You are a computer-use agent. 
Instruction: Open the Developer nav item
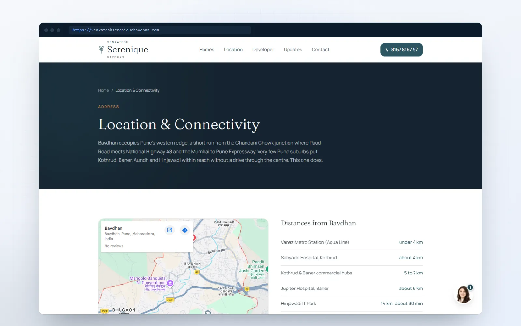263,50
